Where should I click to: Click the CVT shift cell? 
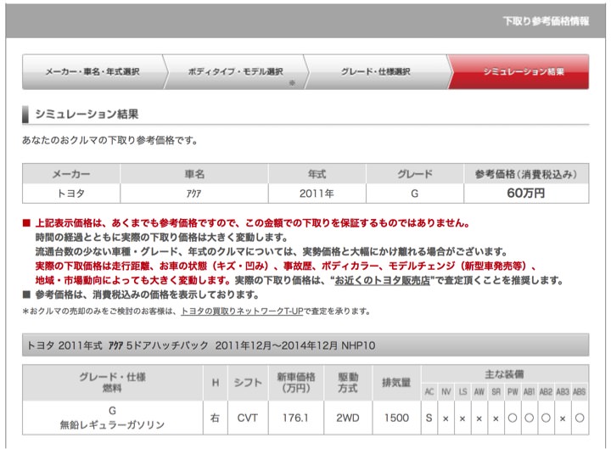[x=246, y=418]
